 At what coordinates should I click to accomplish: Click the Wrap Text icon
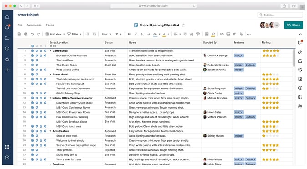point(185,34)
